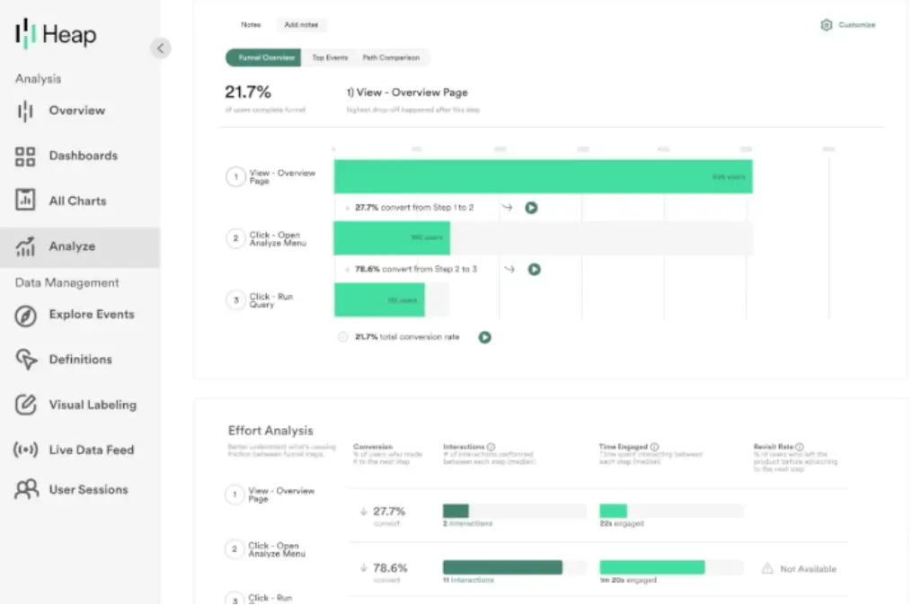This screenshot has width=913, height=606.
Task: Open User Sessions in the sidebar
Action: pos(80,489)
